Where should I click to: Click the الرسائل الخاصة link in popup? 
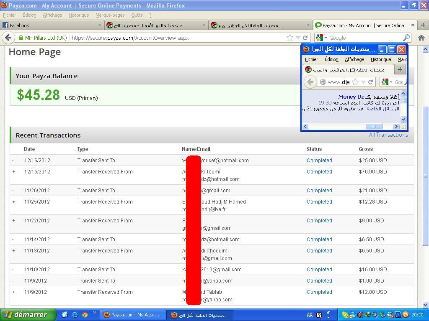tap(383, 109)
